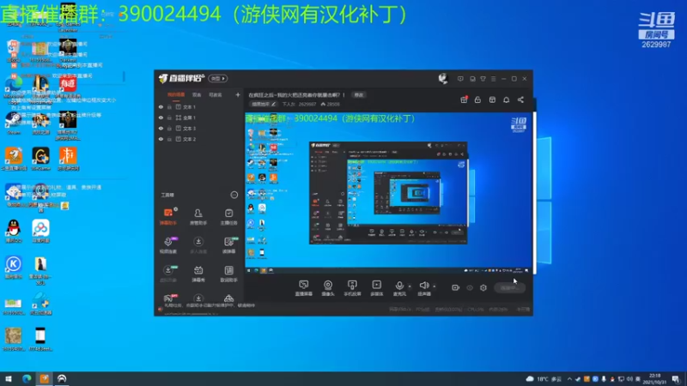Viewport: 687px width, 386px height.
Task: Open the gift box icon with red dot
Action: pos(464,100)
